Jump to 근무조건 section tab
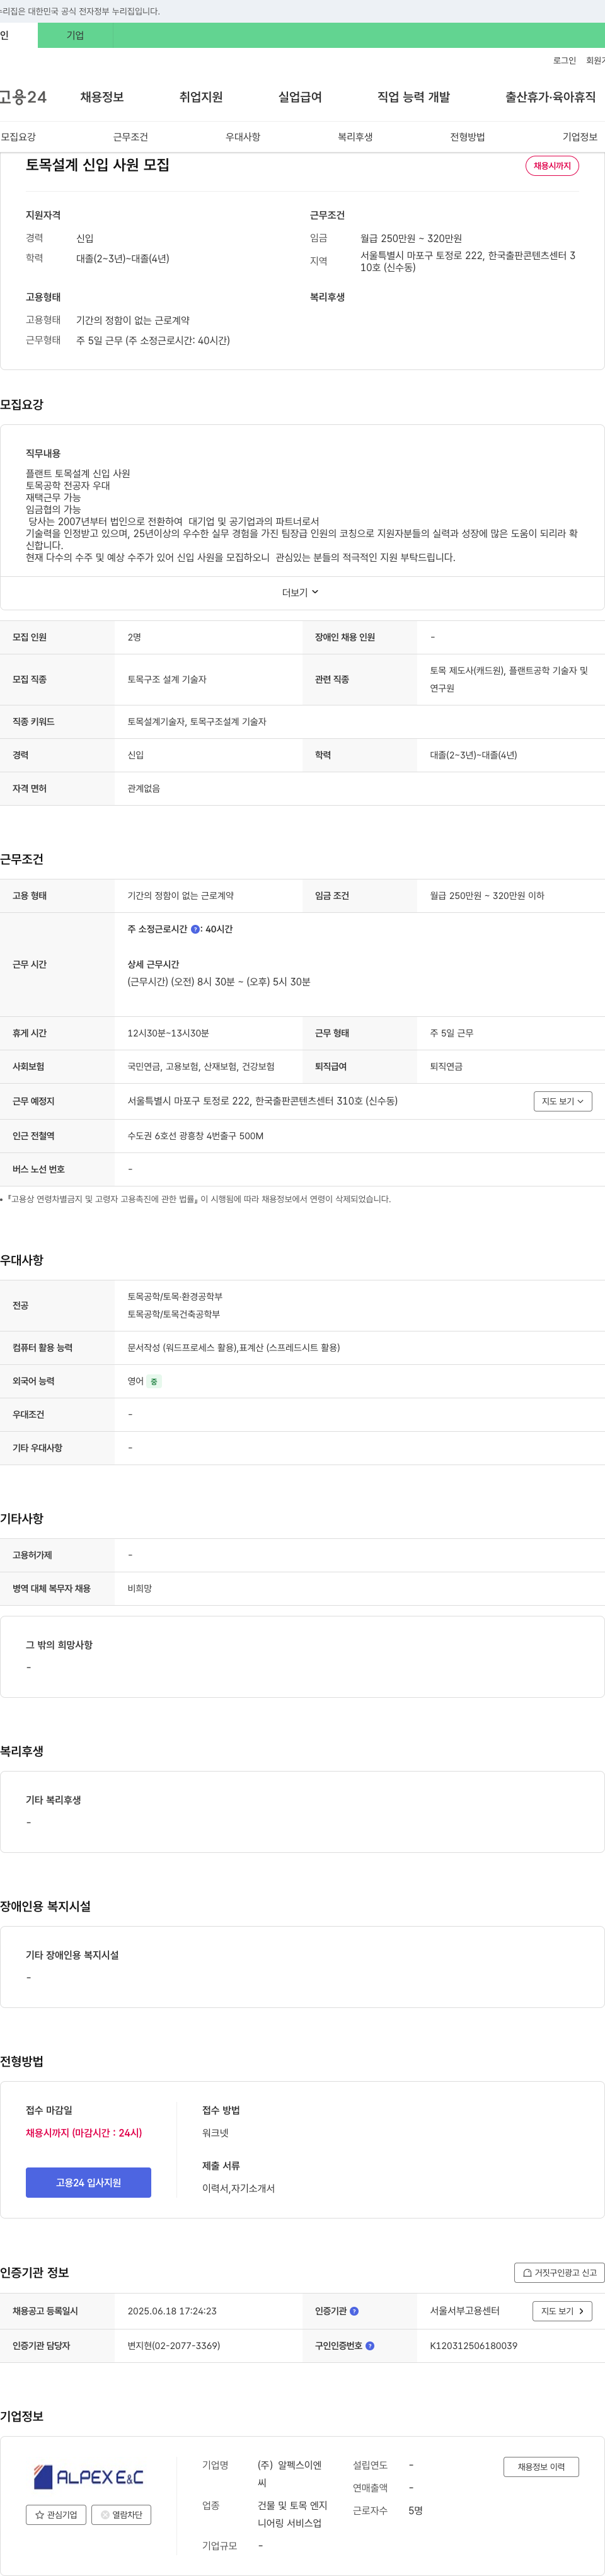Screen dimensions: 605x2576 pyautogui.click(x=130, y=137)
